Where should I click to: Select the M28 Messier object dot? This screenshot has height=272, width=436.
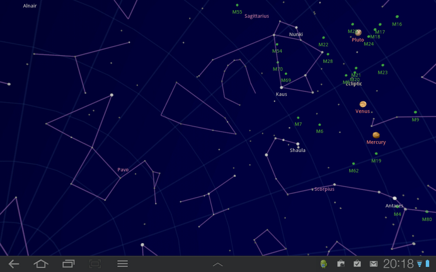(x=328, y=54)
